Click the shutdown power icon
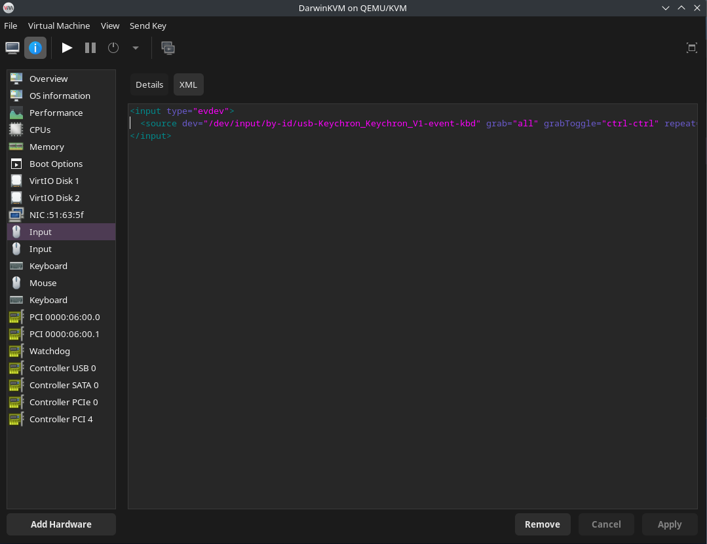Image resolution: width=707 pixels, height=544 pixels. 113,48
